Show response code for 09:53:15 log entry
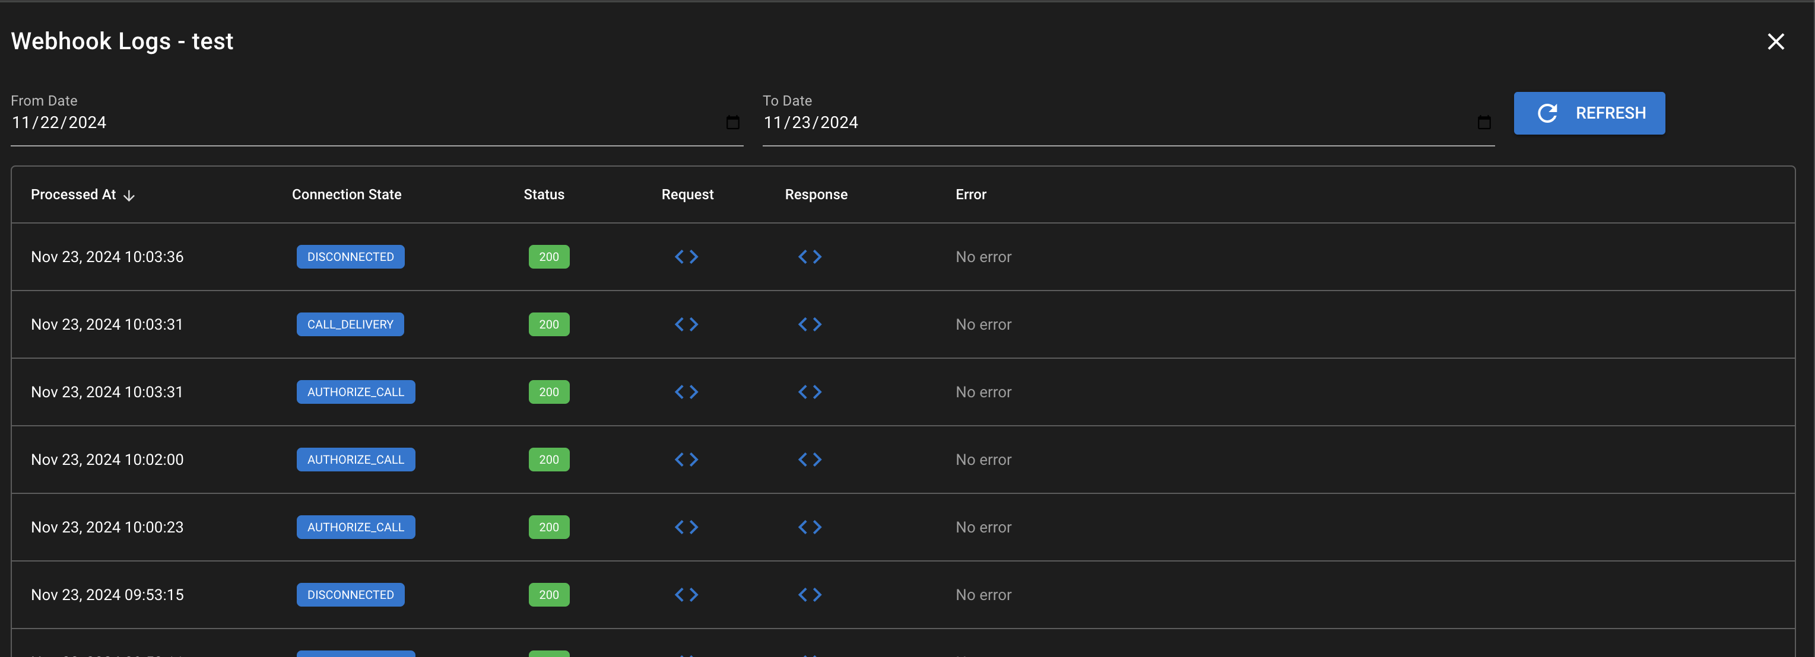Viewport: 1815px width, 657px height. coord(810,595)
